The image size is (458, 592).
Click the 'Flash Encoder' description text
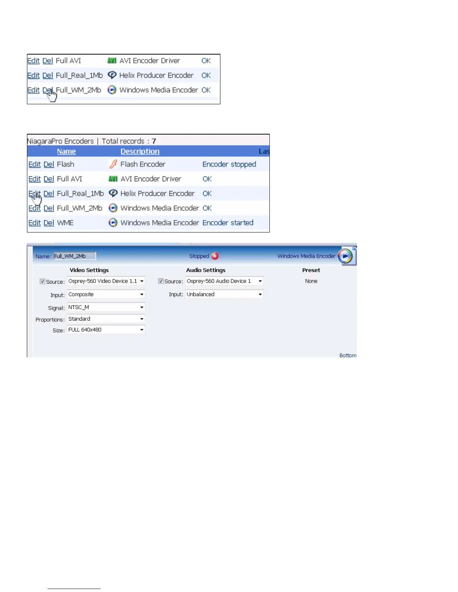[x=143, y=164]
